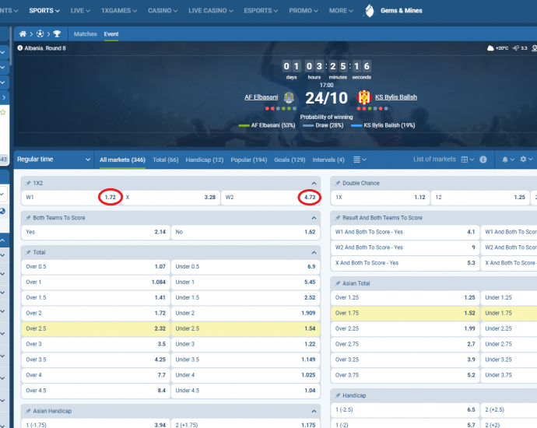Viewport: 537px width, 428px height.
Task: Open the MORE menu
Action: click(341, 11)
